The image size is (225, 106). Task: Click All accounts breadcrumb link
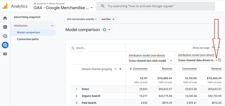(40, 3)
